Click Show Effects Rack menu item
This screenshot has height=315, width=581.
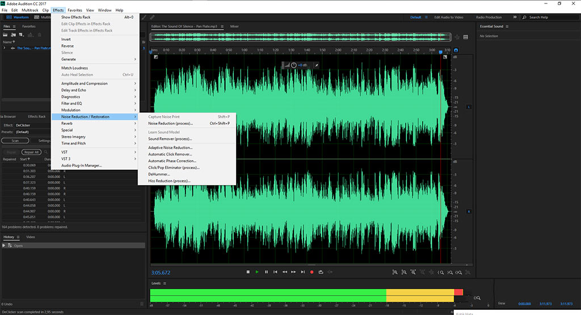[x=96, y=17]
